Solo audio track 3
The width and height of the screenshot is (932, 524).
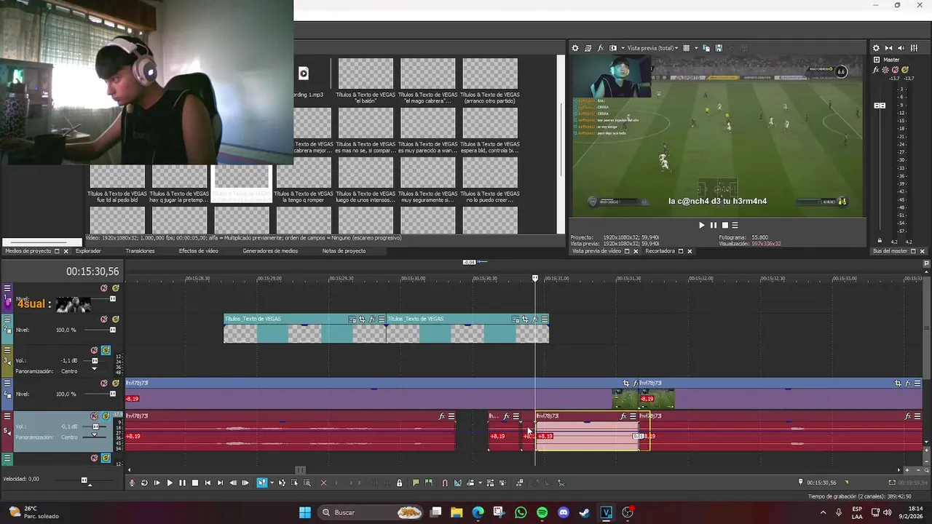(x=106, y=350)
